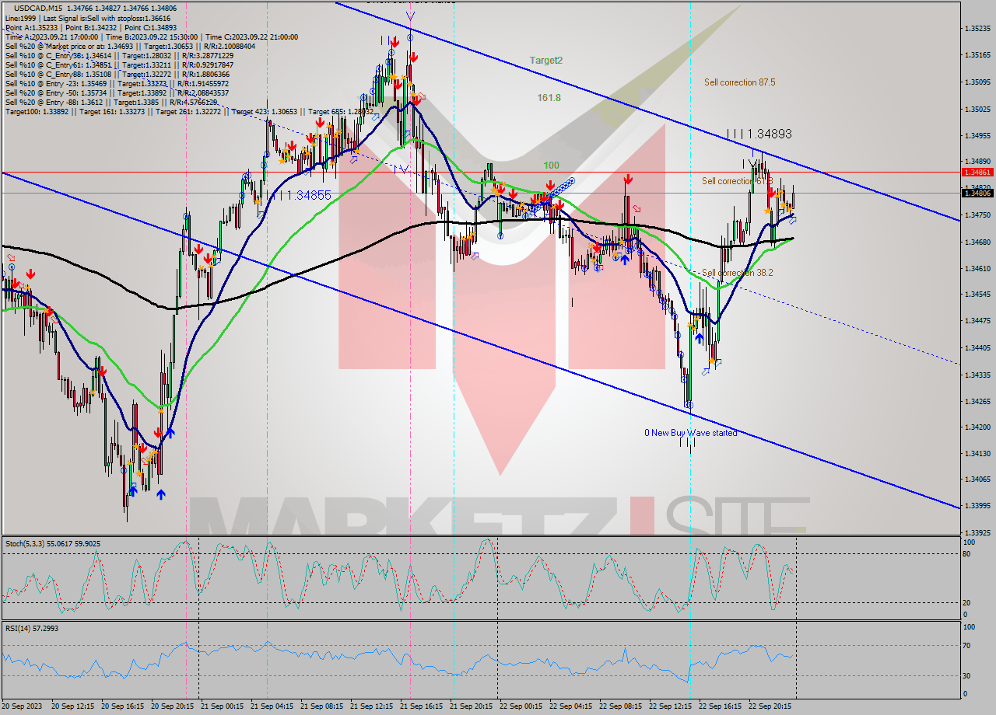Click the '20 Sep 2023' time label
The image size is (996, 715).
pos(21,706)
